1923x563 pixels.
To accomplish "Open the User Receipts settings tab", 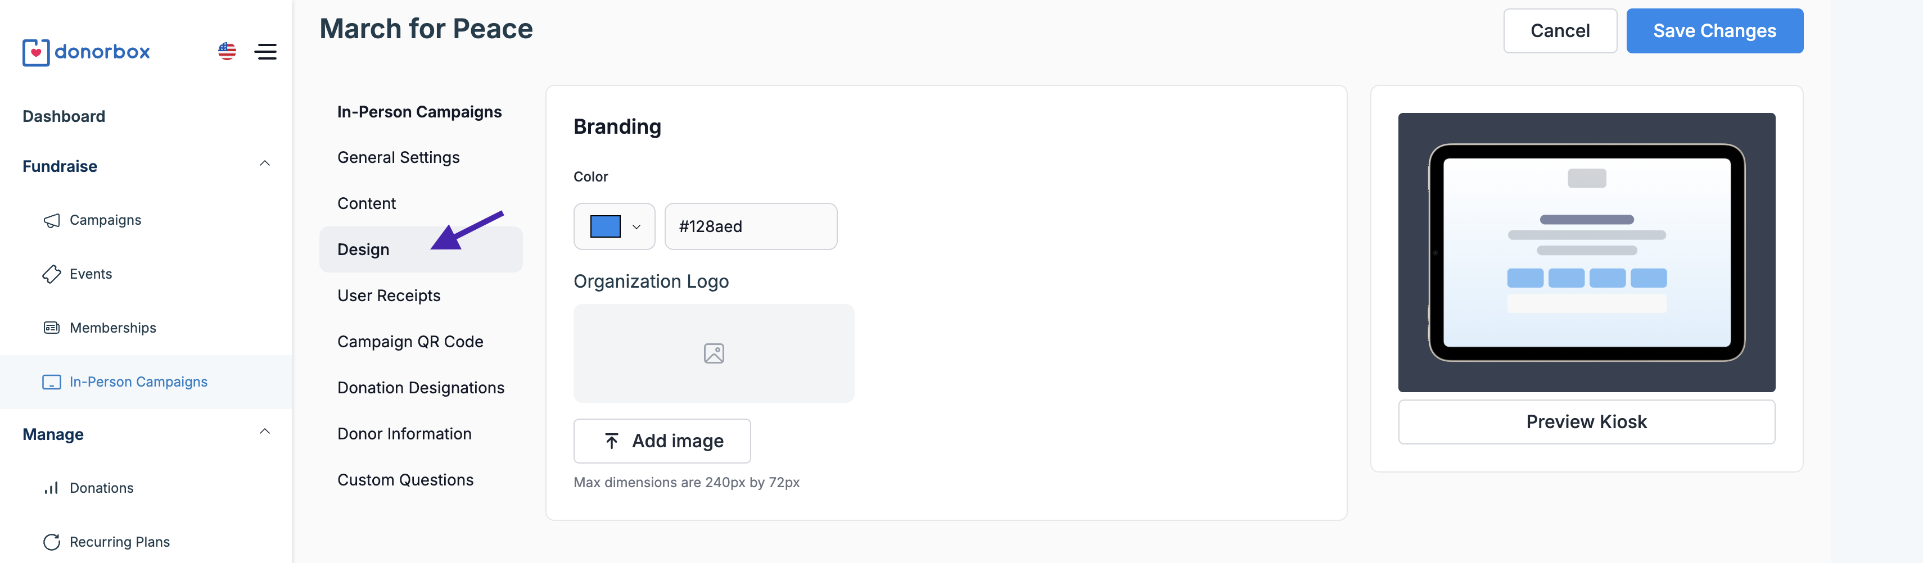I will tap(388, 296).
